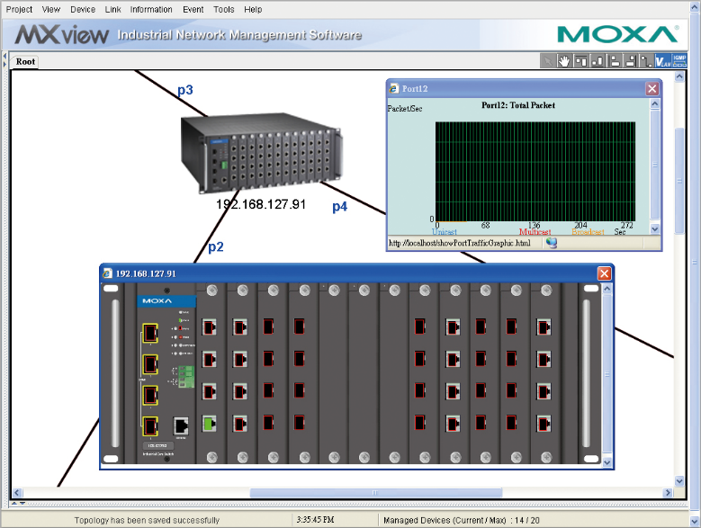This screenshot has width=701, height=528.
Task: Select the Root tab
Action: tap(25, 62)
